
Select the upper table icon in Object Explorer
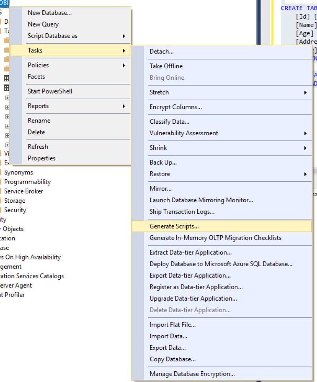7,78
